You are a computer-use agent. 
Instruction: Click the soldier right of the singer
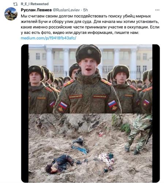pos(124,89)
